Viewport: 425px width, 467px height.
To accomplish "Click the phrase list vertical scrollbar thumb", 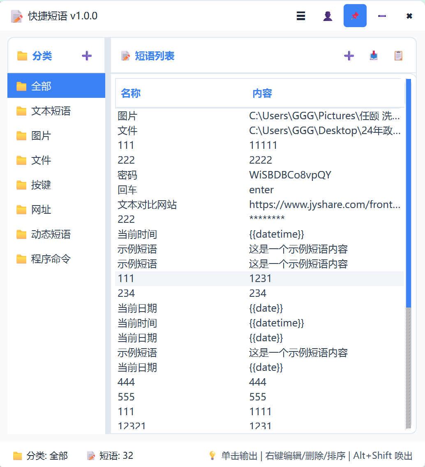I will click(x=409, y=193).
